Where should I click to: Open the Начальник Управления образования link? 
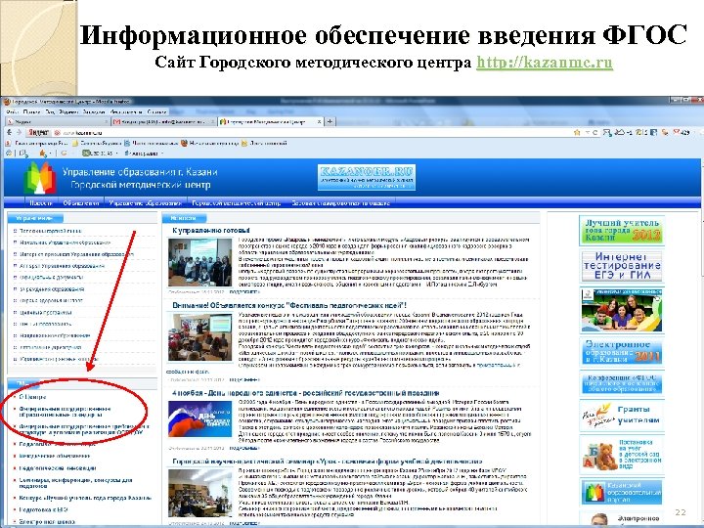click(65, 242)
